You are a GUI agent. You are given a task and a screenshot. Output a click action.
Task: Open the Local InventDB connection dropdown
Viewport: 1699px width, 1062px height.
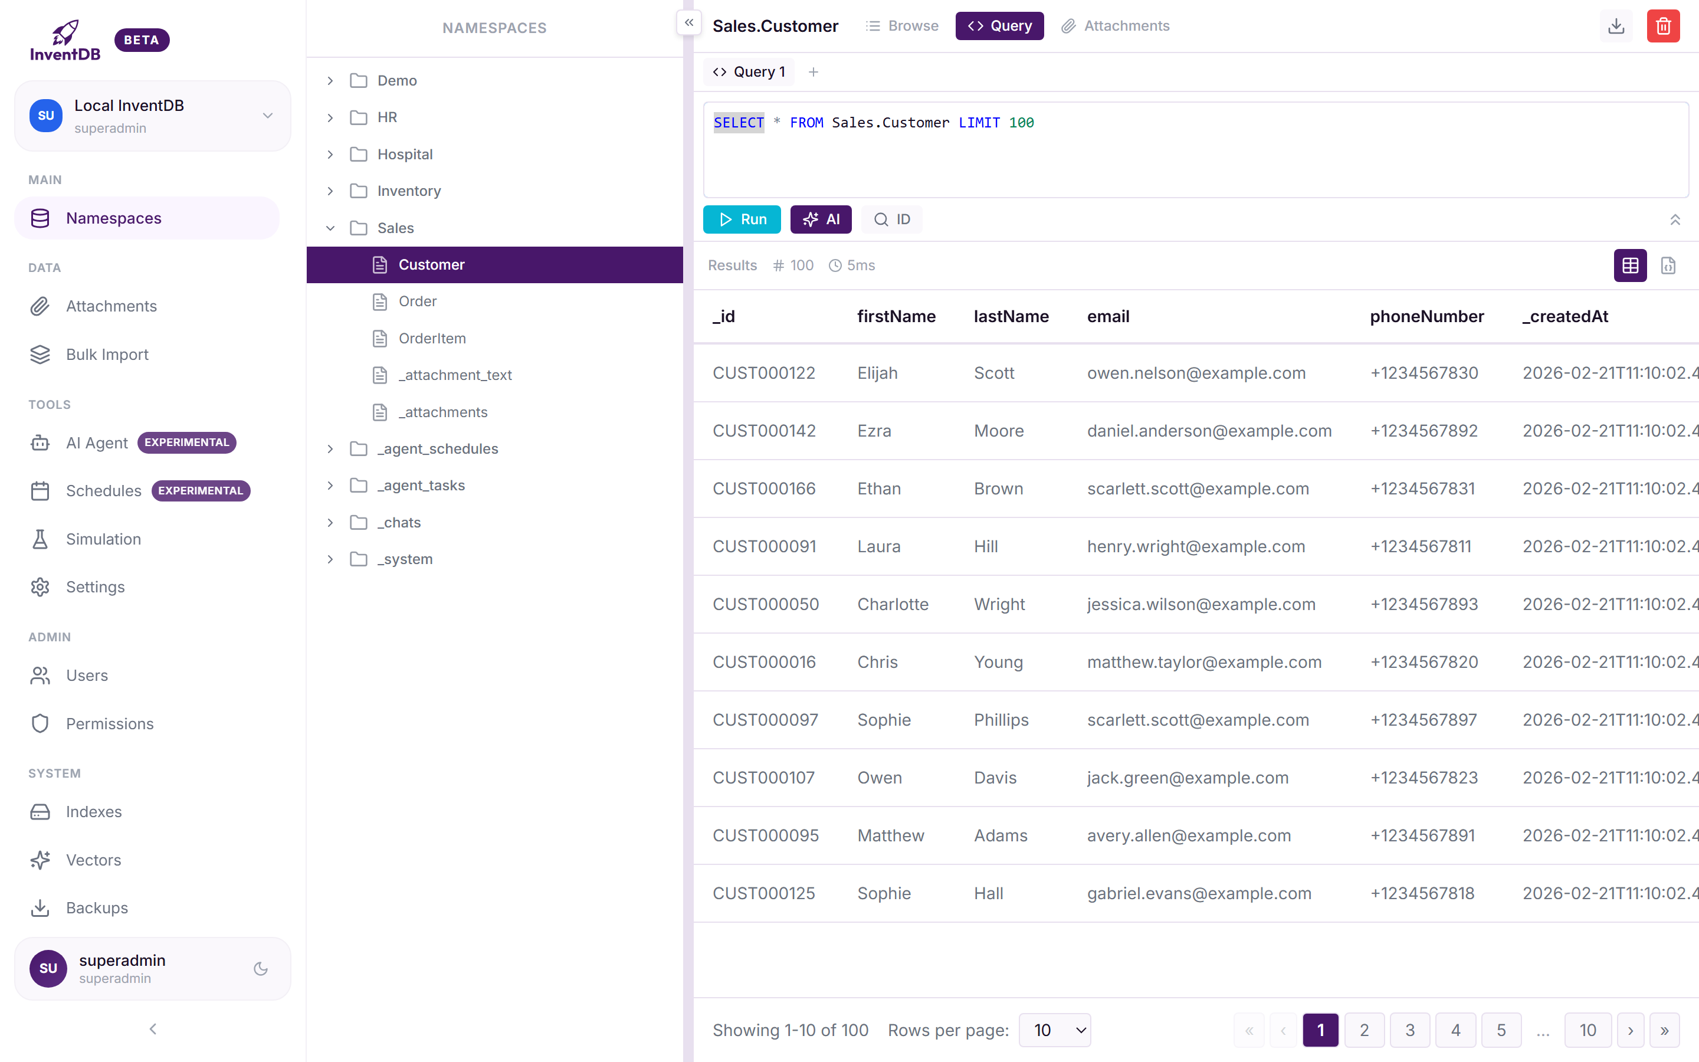pos(267,115)
